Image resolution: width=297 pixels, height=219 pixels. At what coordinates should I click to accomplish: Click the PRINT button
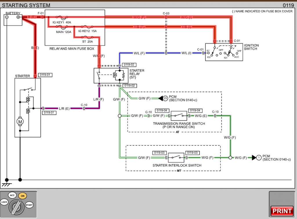[x=282, y=211]
